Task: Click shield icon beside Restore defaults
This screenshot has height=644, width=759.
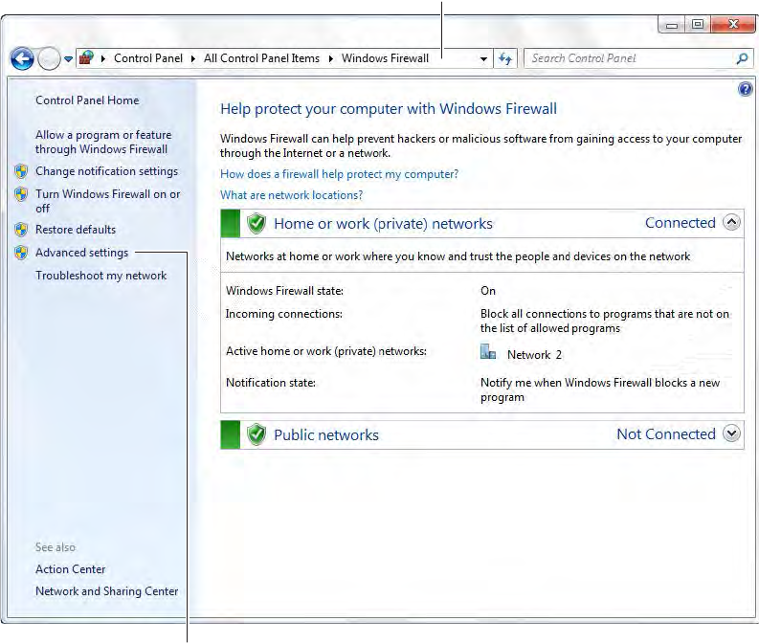Action: coord(21,230)
